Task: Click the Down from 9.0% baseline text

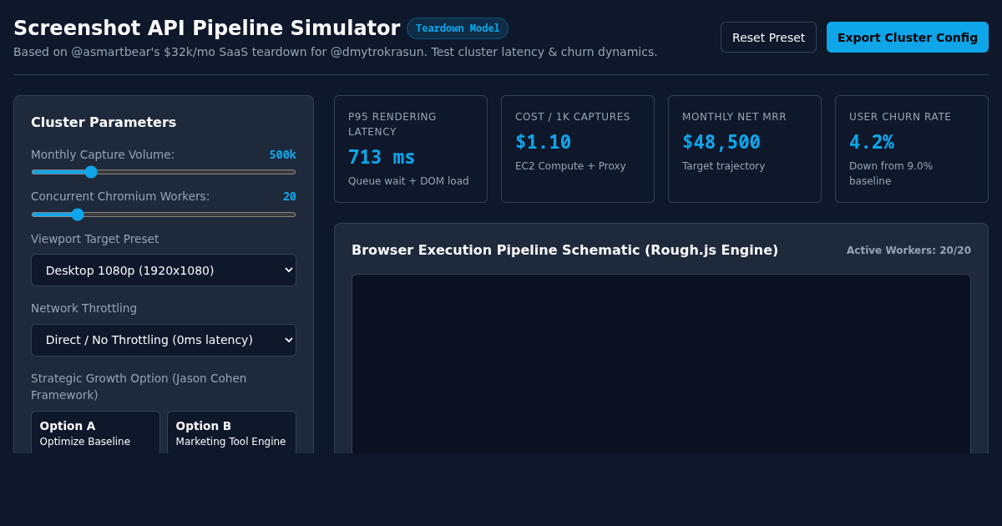Action: click(x=891, y=174)
